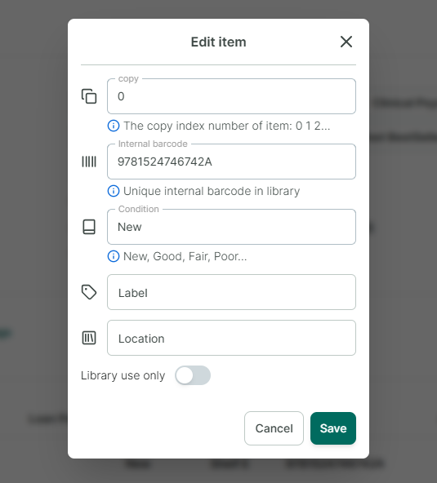Focus the Condition input field
This screenshot has height=483, width=437.
point(231,227)
